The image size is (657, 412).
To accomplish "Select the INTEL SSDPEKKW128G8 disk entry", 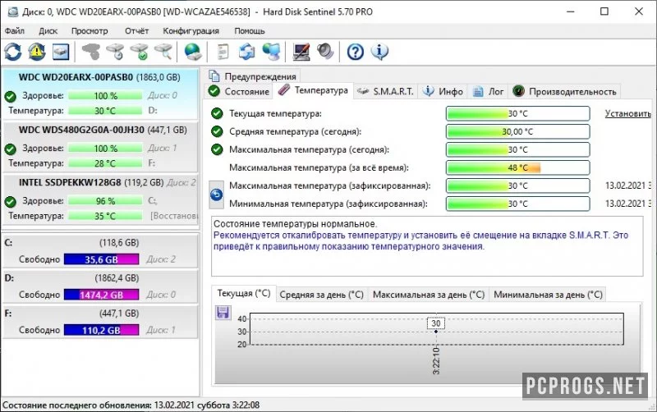I will [x=99, y=199].
